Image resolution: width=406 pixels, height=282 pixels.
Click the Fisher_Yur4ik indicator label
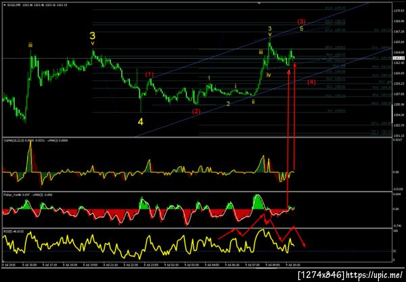pos(28,194)
